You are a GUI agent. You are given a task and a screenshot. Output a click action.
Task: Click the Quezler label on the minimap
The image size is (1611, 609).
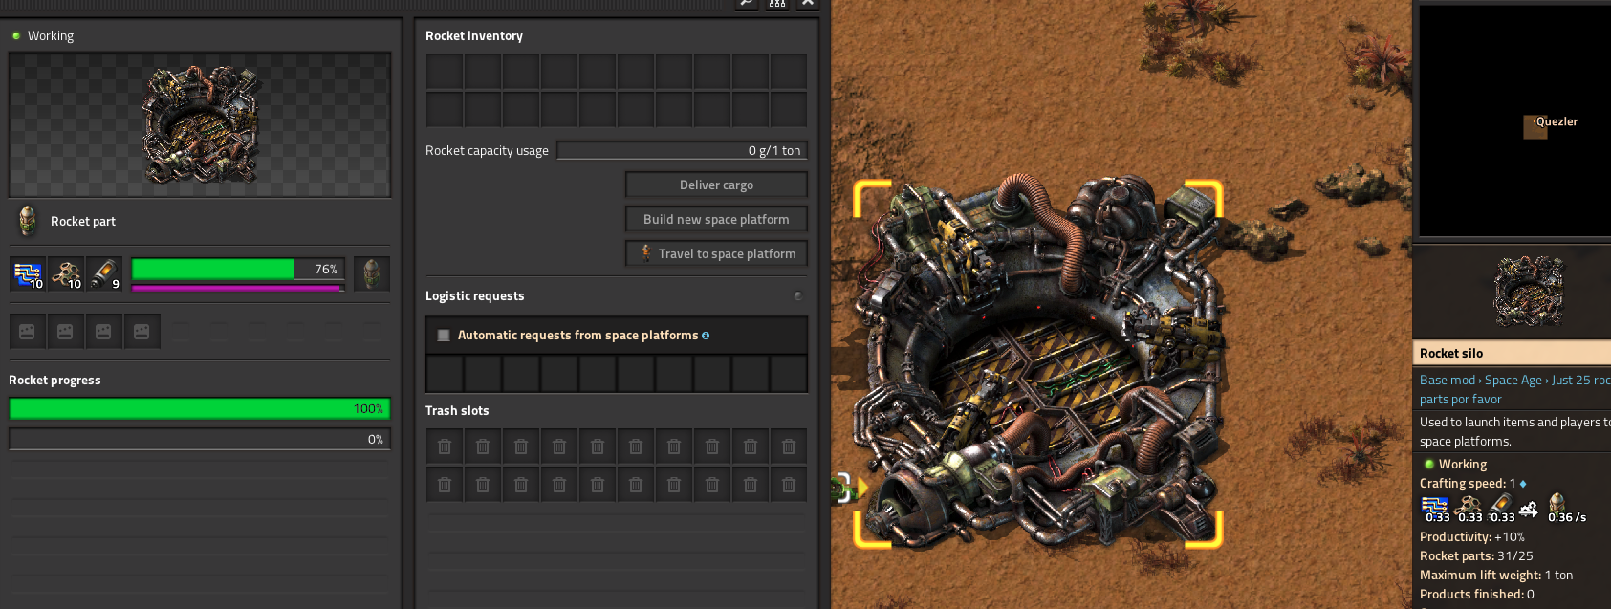click(1557, 121)
